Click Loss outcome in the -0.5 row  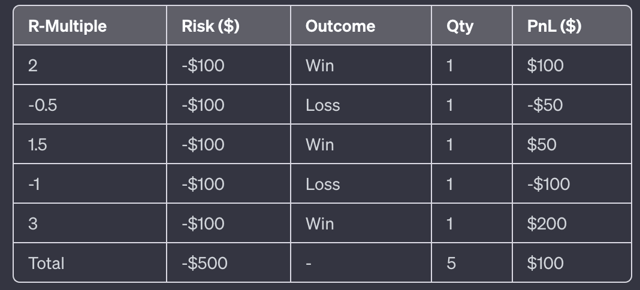[x=322, y=105]
